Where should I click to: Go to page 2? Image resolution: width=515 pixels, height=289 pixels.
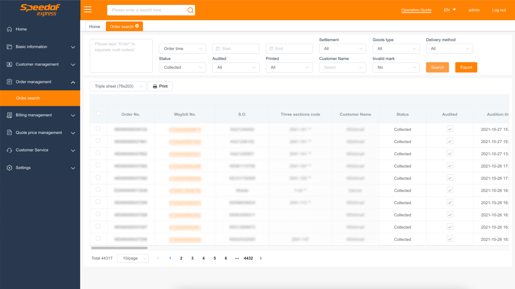pos(181,258)
